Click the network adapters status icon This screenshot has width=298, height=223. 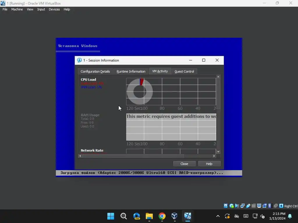(x=242, y=206)
